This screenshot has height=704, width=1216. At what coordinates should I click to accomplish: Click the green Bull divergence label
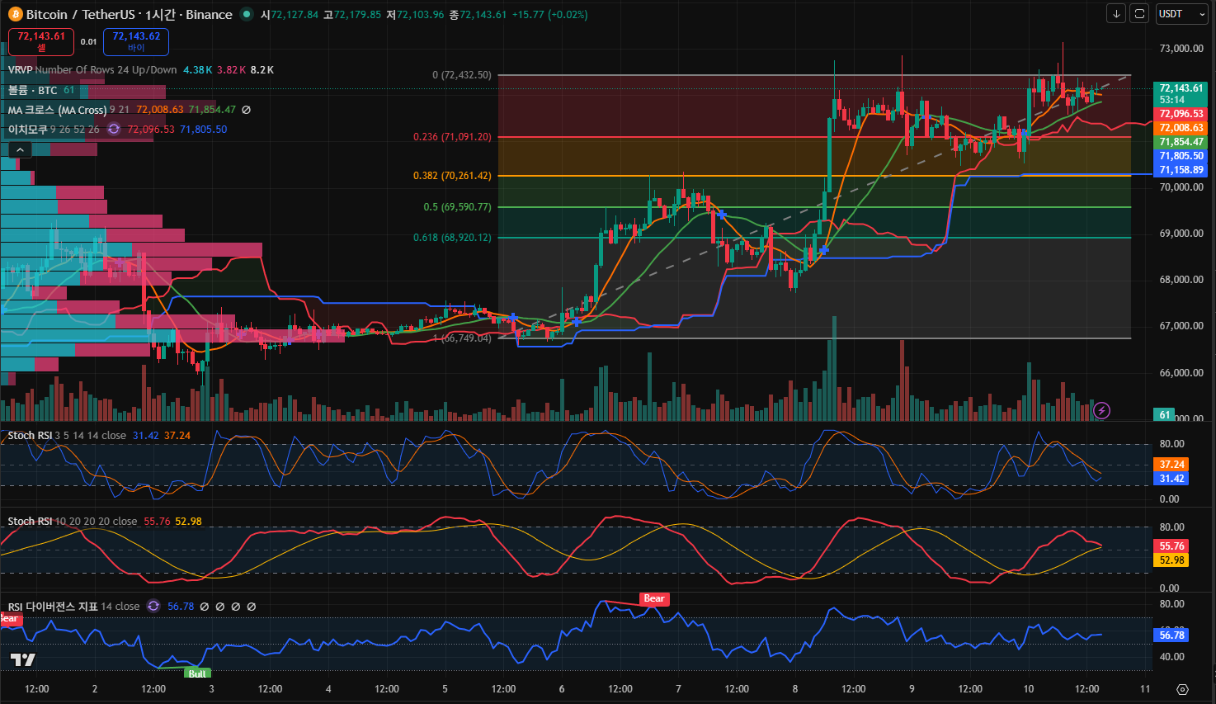pyautogui.click(x=197, y=673)
